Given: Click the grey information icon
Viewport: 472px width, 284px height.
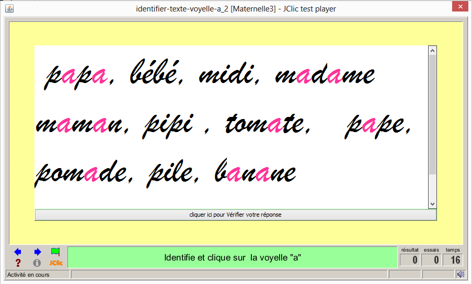Looking at the screenshot, I should (37, 263).
